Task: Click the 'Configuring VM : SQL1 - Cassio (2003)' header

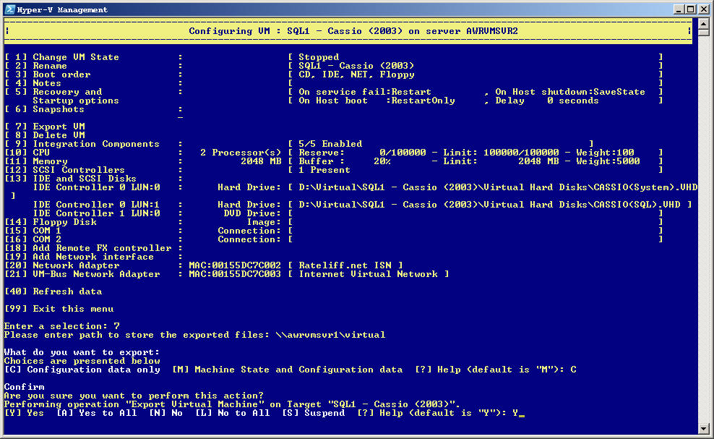Action: [353, 31]
